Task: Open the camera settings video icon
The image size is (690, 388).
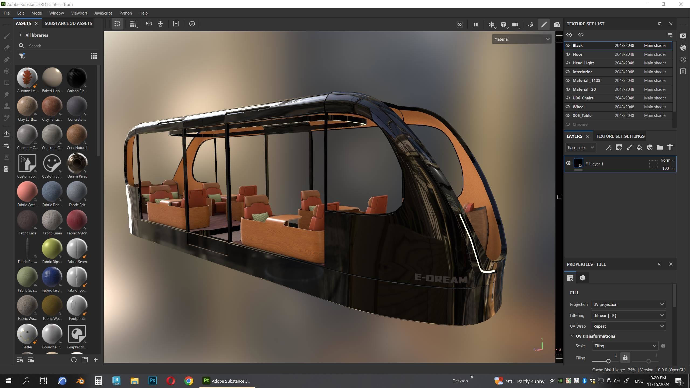Action: tap(515, 25)
